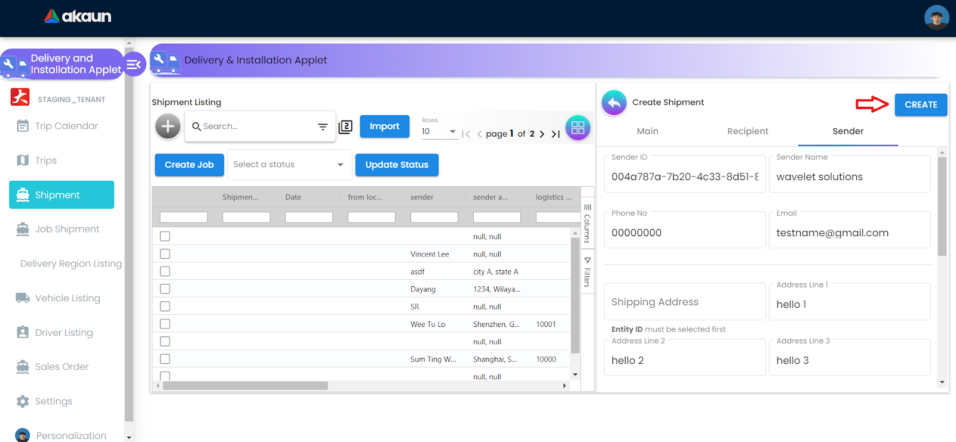This screenshot has width=956, height=442.
Task: Tick the checkbox for SR row
Action: coord(165,307)
